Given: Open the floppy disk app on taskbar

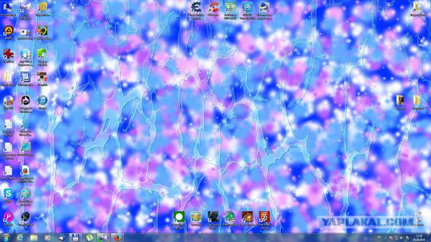Looking at the screenshot, I should click(75, 237).
